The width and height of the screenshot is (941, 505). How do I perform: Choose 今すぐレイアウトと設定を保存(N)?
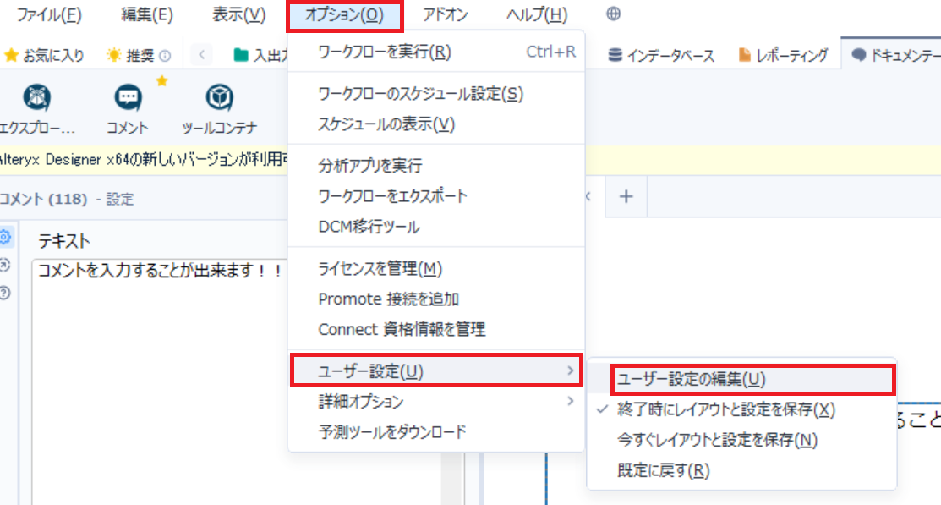pyautogui.click(x=742, y=440)
